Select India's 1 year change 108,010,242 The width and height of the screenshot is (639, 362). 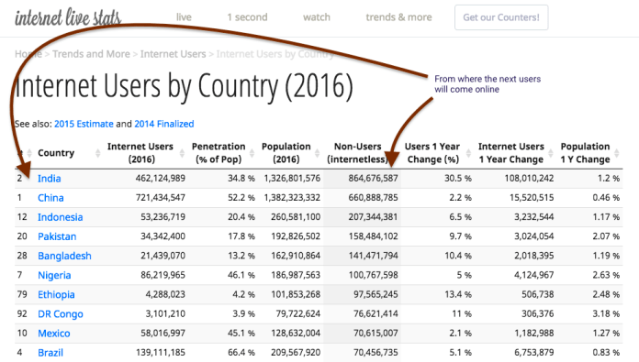point(529,178)
